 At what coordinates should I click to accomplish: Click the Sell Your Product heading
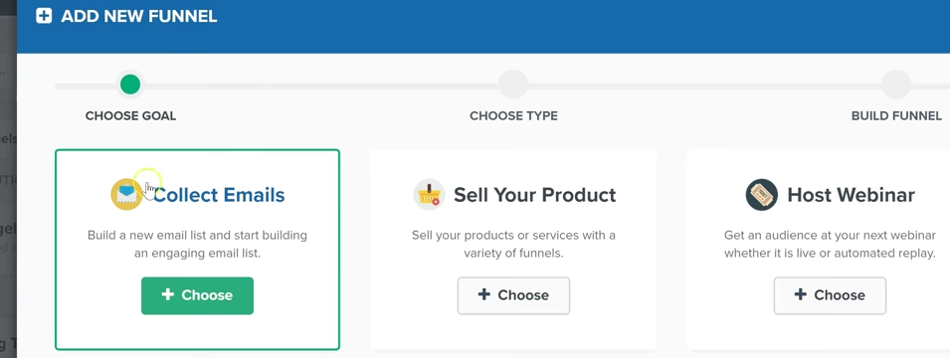pyautogui.click(x=535, y=195)
